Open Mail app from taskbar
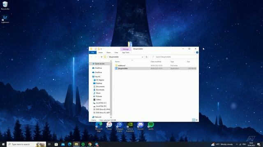This screenshot has height=147, width=263. tap(63, 144)
